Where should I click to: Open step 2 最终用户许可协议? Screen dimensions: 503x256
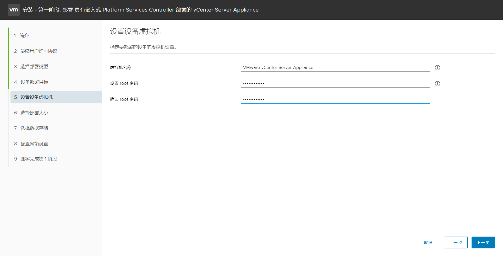point(36,51)
